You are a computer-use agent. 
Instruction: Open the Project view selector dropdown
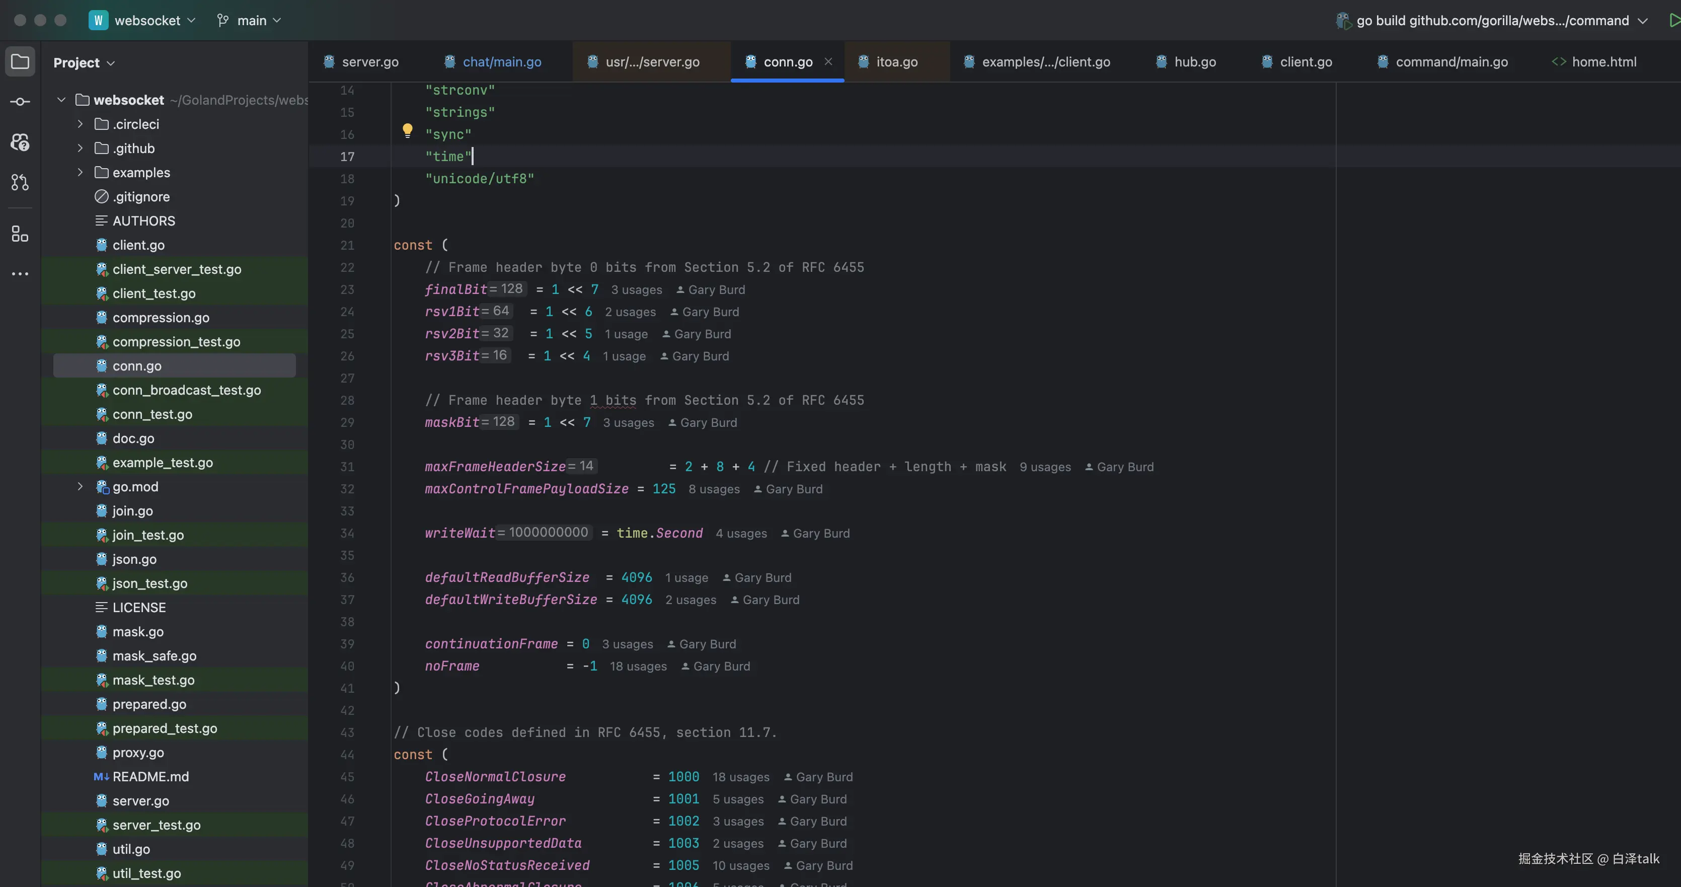coord(84,62)
